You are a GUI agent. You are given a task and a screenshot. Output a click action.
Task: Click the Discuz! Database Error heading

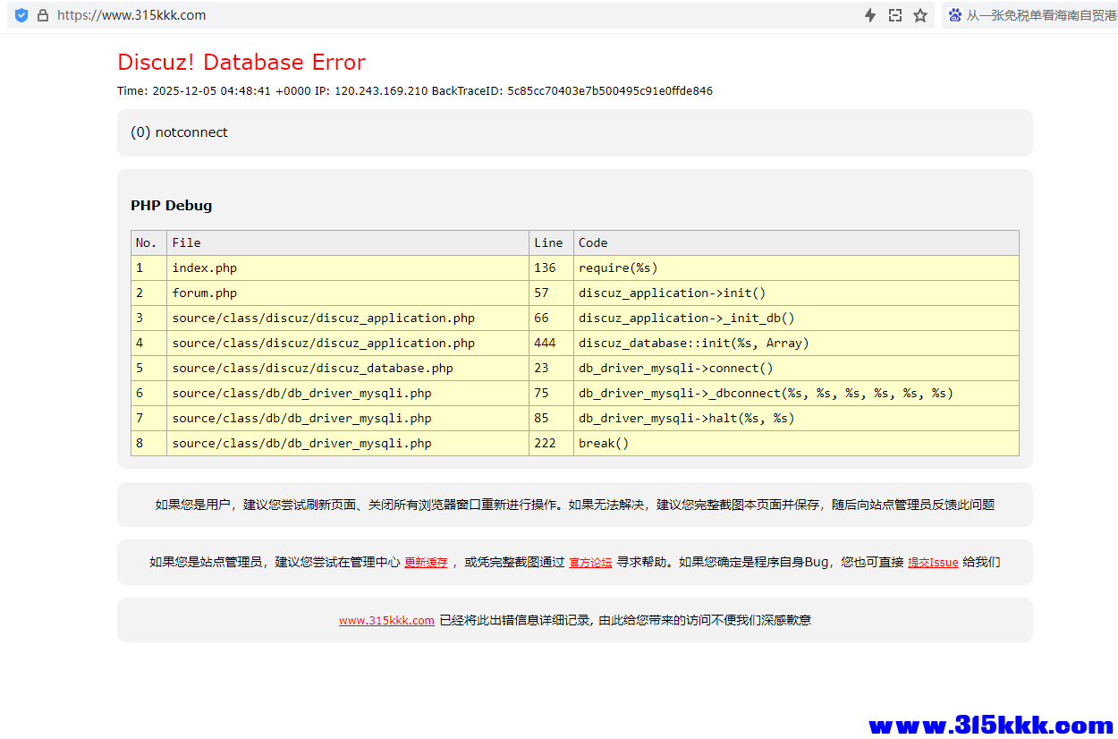click(241, 62)
